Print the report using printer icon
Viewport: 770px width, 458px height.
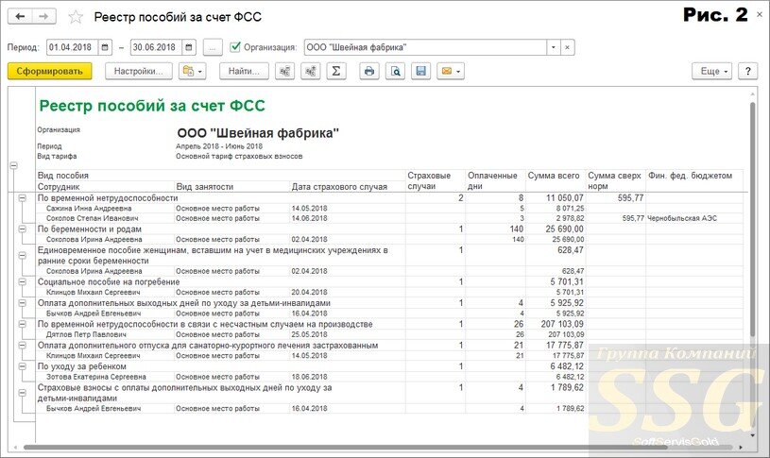[x=369, y=71]
